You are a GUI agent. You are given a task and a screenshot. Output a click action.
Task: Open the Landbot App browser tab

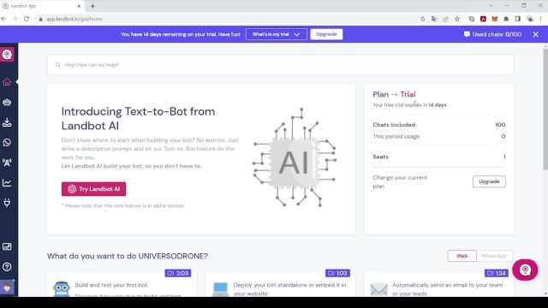click(42, 6)
